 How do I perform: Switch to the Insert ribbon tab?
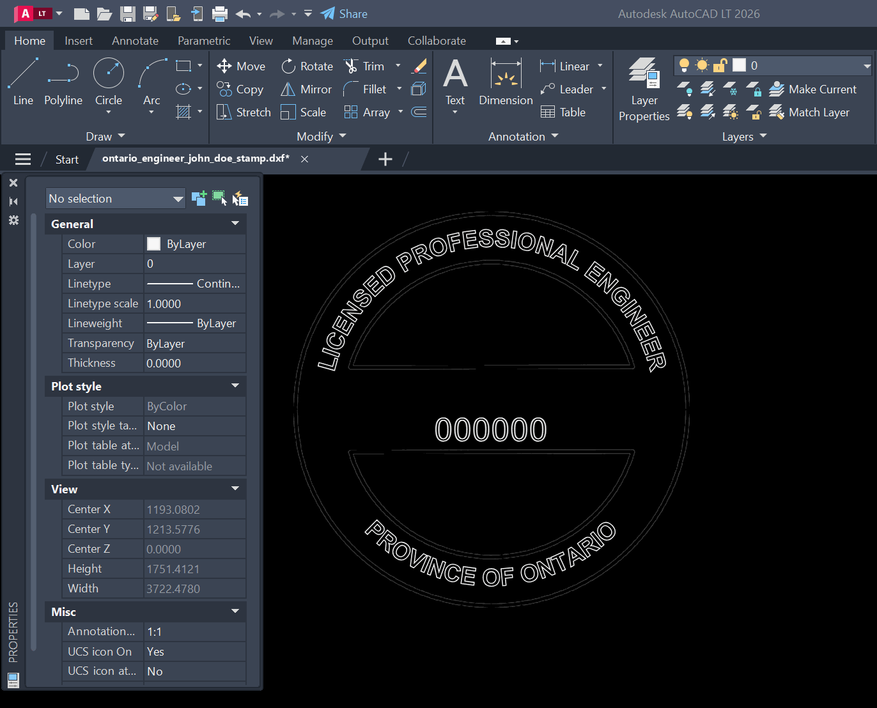tap(79, 41)
